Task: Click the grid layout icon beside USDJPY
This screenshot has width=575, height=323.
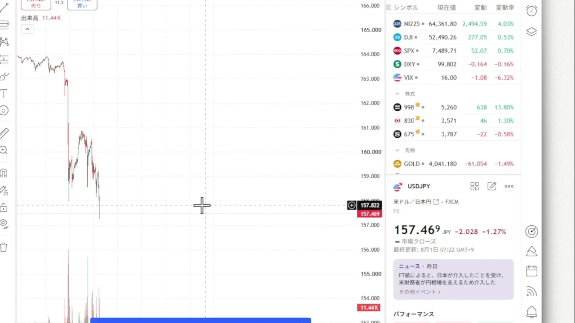Action: [474, 186]
